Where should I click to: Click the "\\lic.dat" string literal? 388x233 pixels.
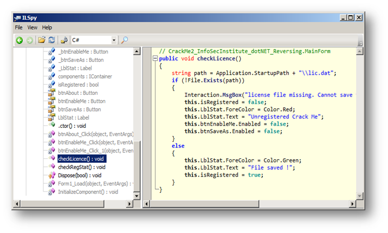(x=316, y=73)
